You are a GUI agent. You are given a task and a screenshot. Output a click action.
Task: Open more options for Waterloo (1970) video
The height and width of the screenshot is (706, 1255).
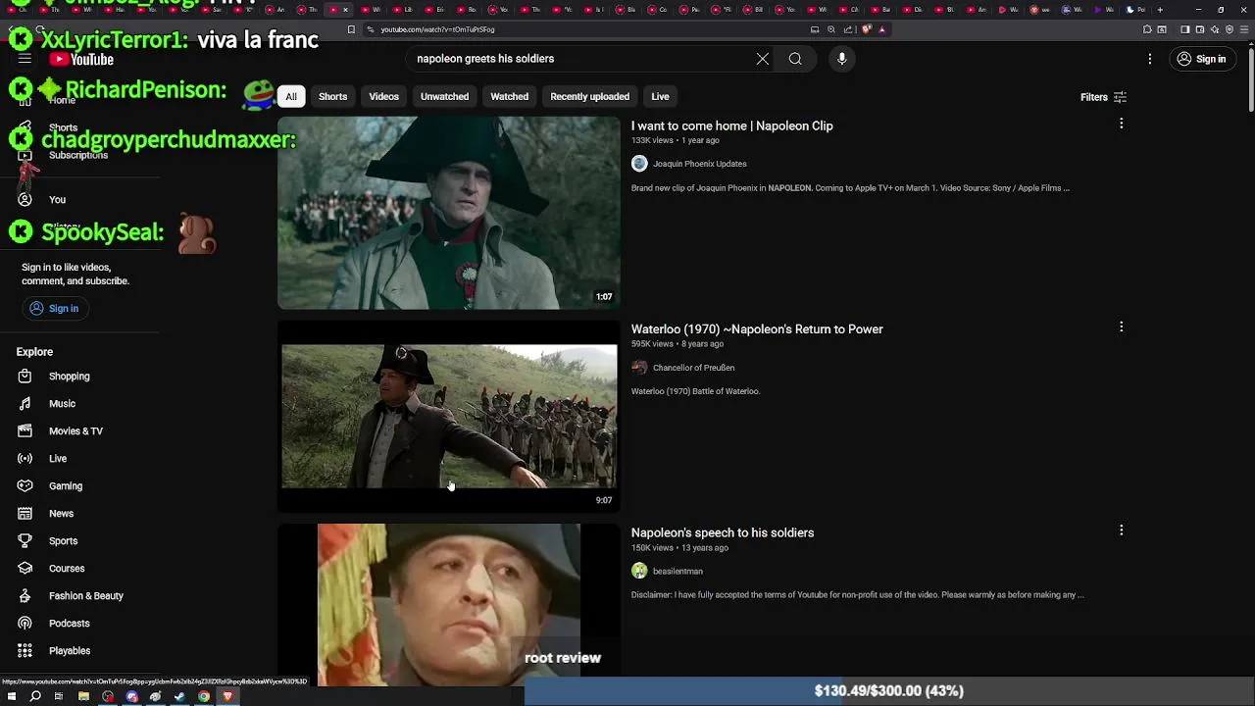point(1121,327)
